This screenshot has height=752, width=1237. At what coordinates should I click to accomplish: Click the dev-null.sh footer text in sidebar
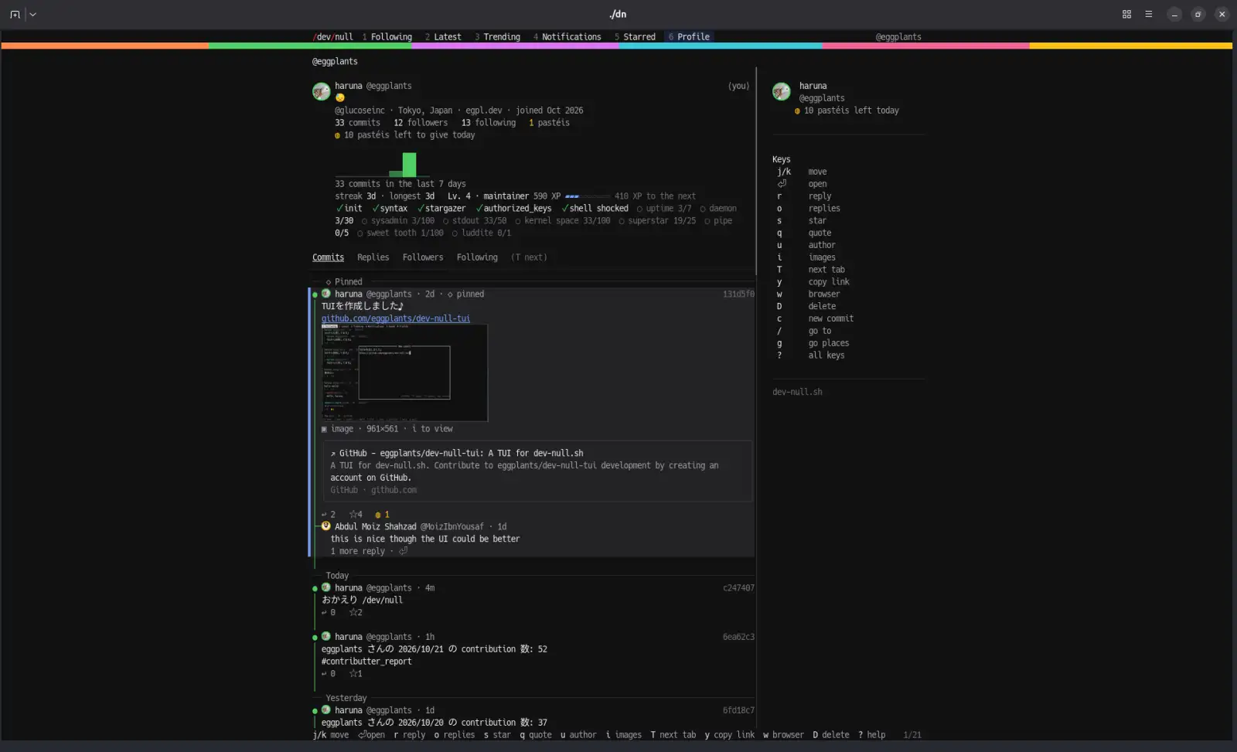tap(797, 393)
